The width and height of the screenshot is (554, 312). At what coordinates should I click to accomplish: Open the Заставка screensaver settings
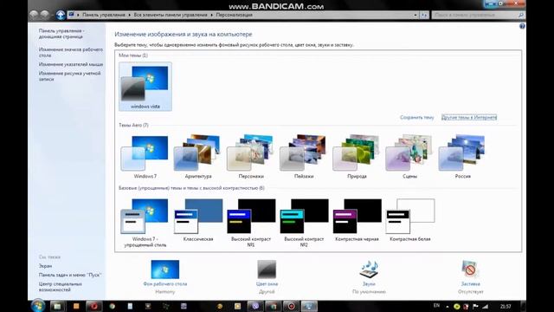(x=470, y=277)
